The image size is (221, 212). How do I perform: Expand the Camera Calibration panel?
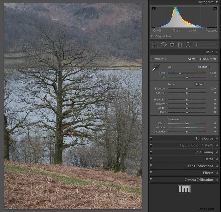pos(217,180)
